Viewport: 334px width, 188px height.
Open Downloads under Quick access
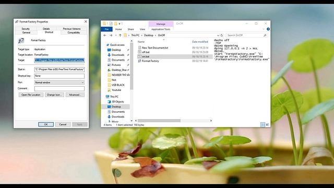tap(118, 55)
